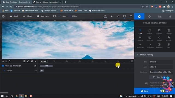Image resolution: width=175 pixels, height=98 pixels.
Task: Click the undo history icon
Action: pos(118,16)
